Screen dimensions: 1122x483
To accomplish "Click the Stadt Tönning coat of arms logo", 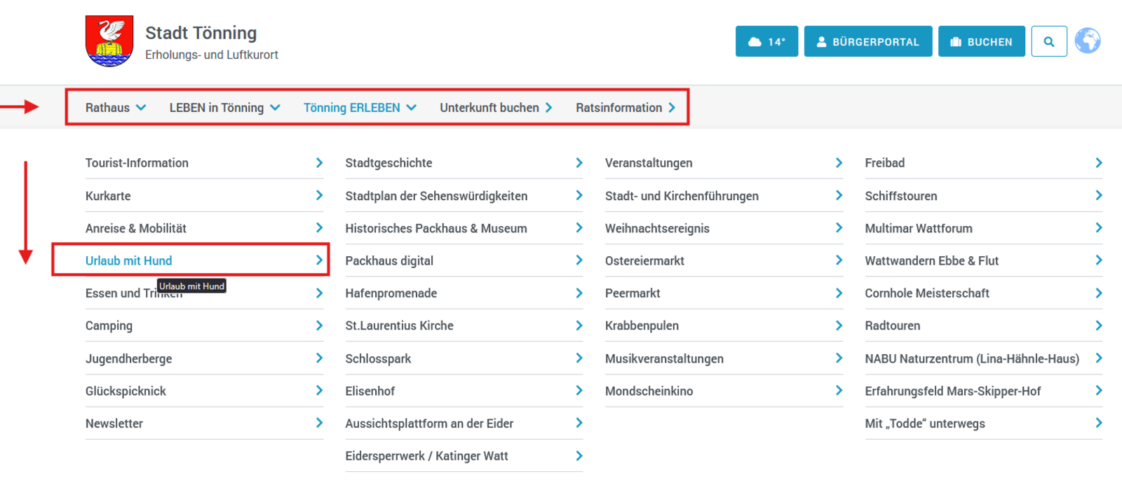I will [109, 41].
